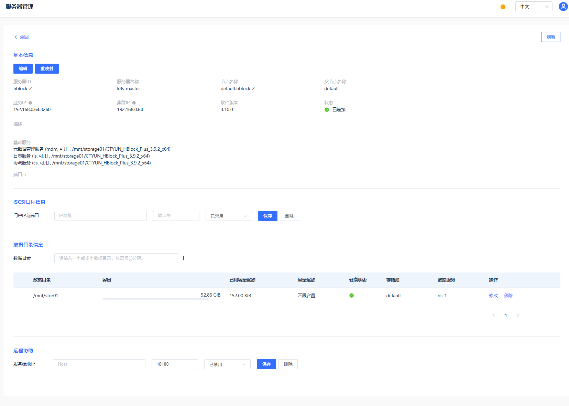569x406 pixels.
Task: Click the 编辑 button in basic info
Action: 23,69
